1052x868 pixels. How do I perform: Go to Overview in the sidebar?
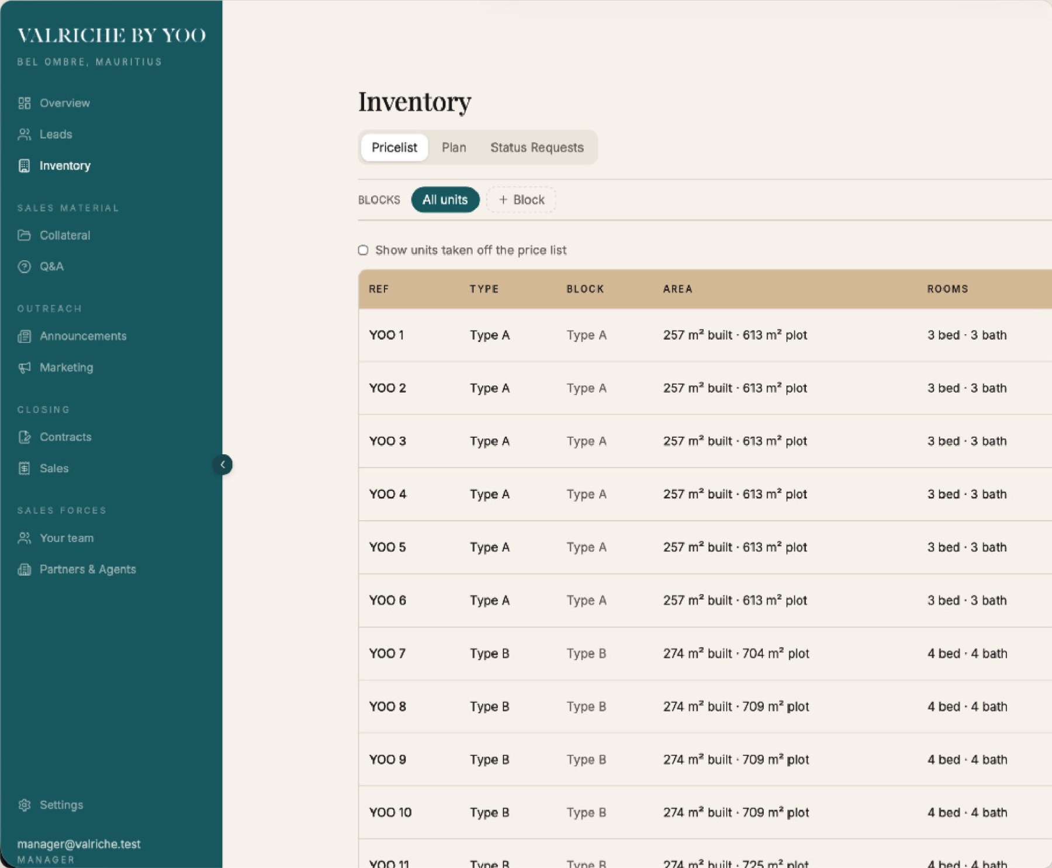pos(65,103)
